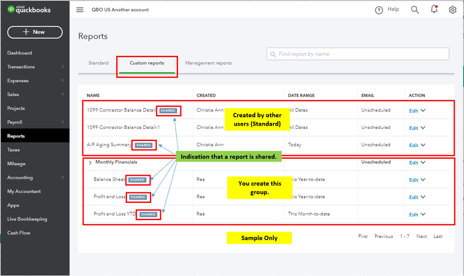This screenshot has height=276, width=464.
Task: Open the notifications bell icon
Action: 434,10
